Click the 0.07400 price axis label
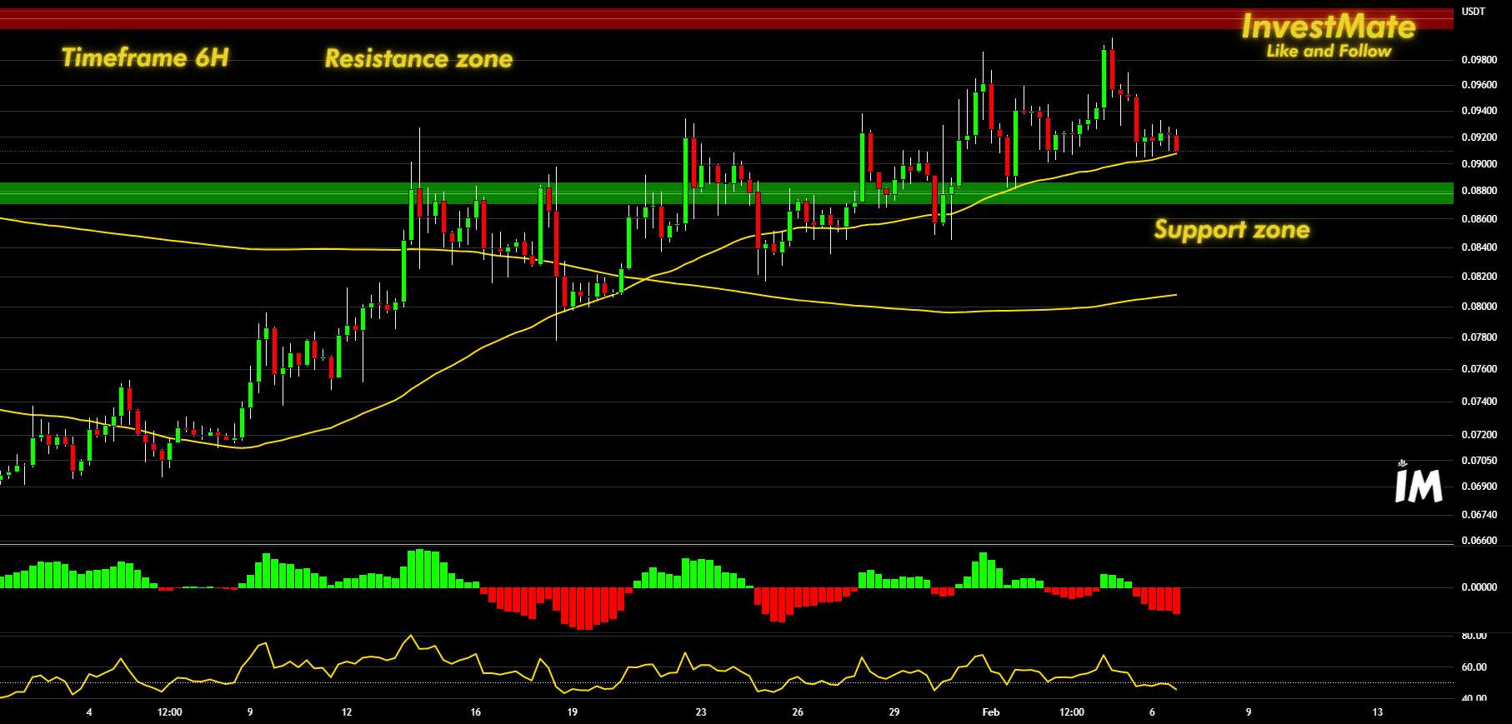Image resolution: width=1512 pixels, height=724 pixels. point(1479,402)
